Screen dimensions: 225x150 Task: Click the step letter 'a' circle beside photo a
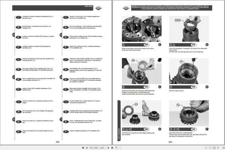160,45
